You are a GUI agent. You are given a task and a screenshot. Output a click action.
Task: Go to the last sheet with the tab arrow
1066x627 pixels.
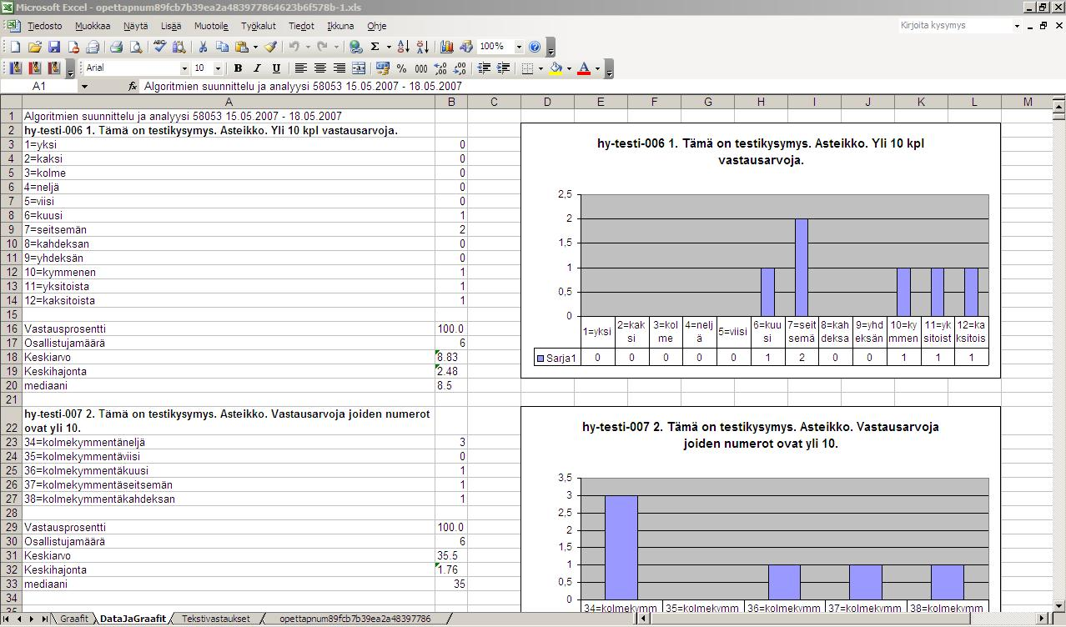[45, 619]
